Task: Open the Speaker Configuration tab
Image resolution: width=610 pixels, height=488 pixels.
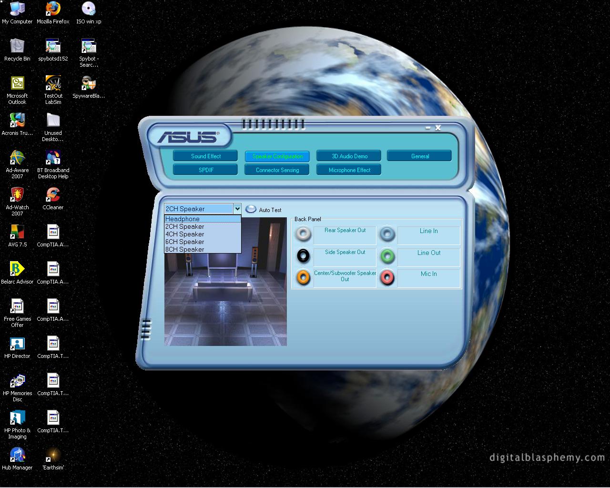Action: (277, 156)
